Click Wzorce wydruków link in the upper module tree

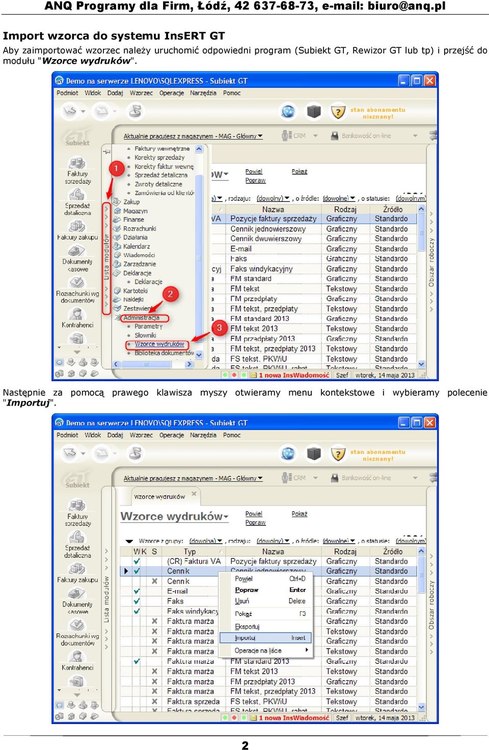pos(159,344)
